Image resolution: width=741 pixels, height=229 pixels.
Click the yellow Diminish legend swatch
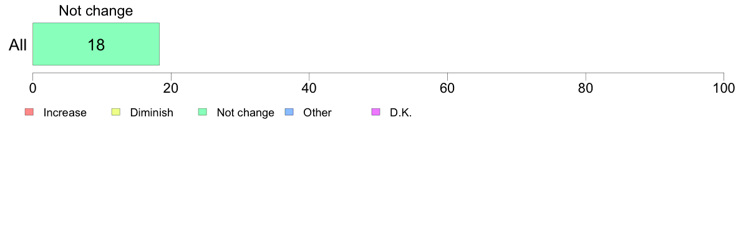click(x=116, y=112)
